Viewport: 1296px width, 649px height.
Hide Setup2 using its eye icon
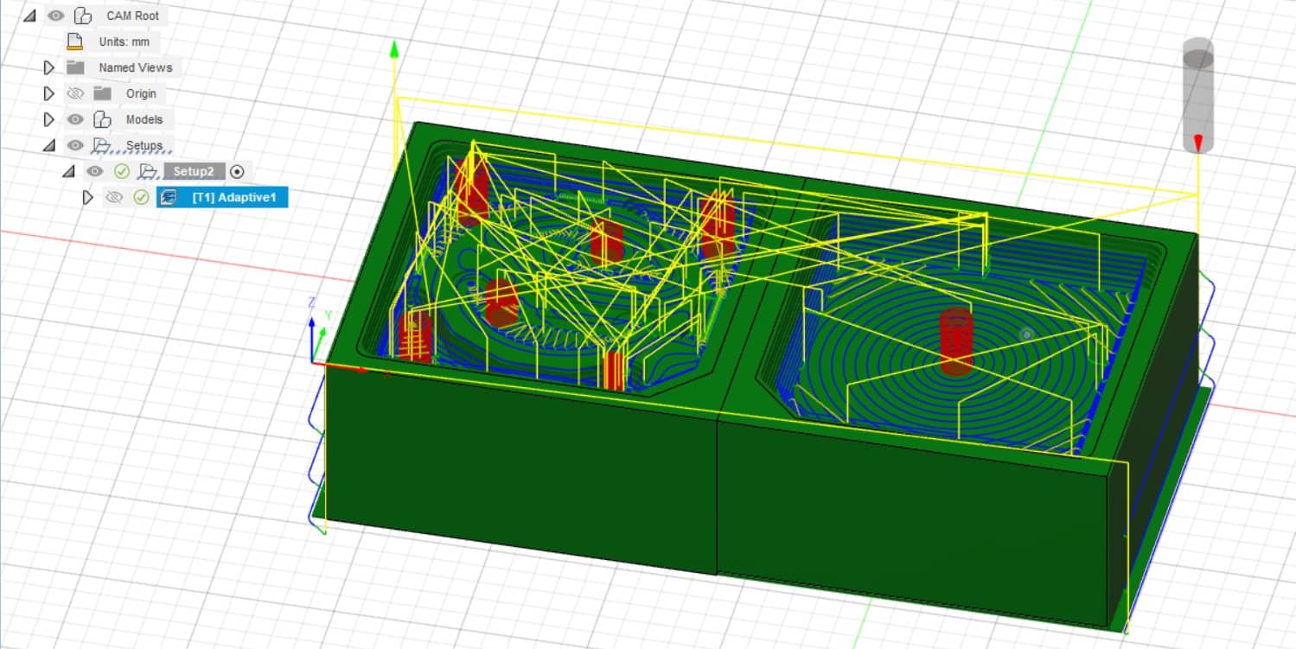coord(94,171)
